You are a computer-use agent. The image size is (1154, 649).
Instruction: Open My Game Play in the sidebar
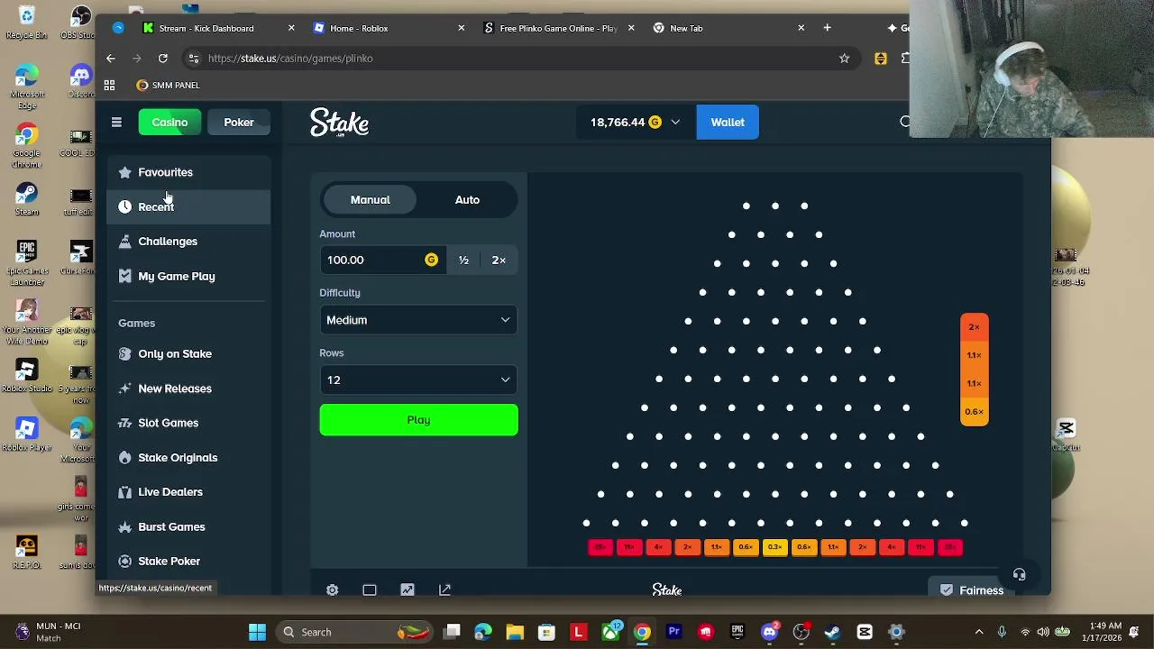(188, 276)
